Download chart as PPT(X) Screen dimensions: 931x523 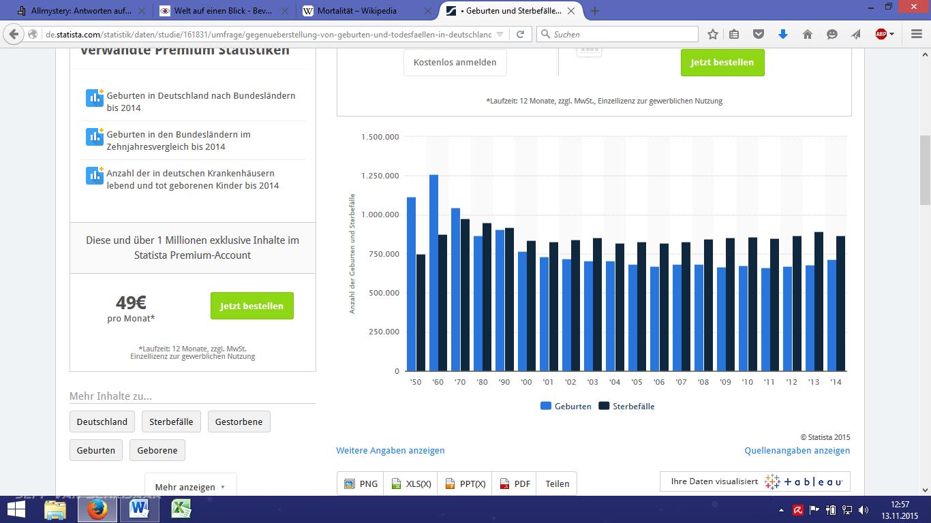coord(465,484)
